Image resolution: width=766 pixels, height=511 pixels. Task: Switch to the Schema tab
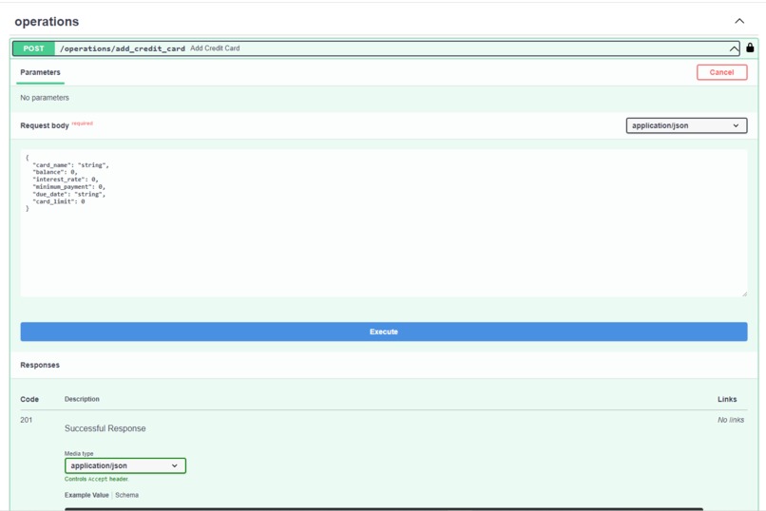pyautogui.click(x=126, y=495)
